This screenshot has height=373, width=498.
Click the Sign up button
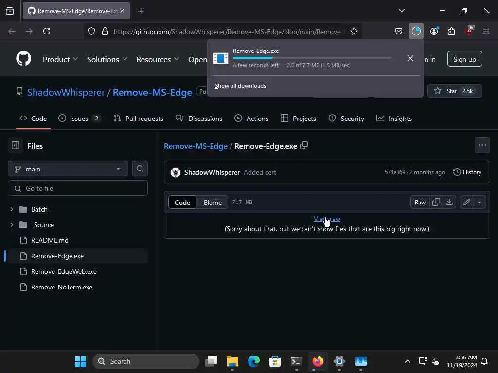[x=464, y=59]
